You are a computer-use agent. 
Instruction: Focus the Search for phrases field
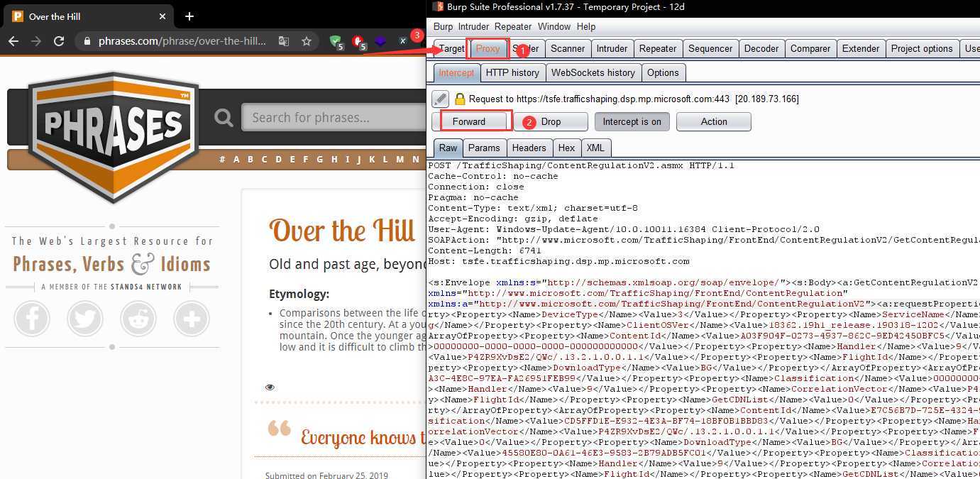(x=334, y=117)
